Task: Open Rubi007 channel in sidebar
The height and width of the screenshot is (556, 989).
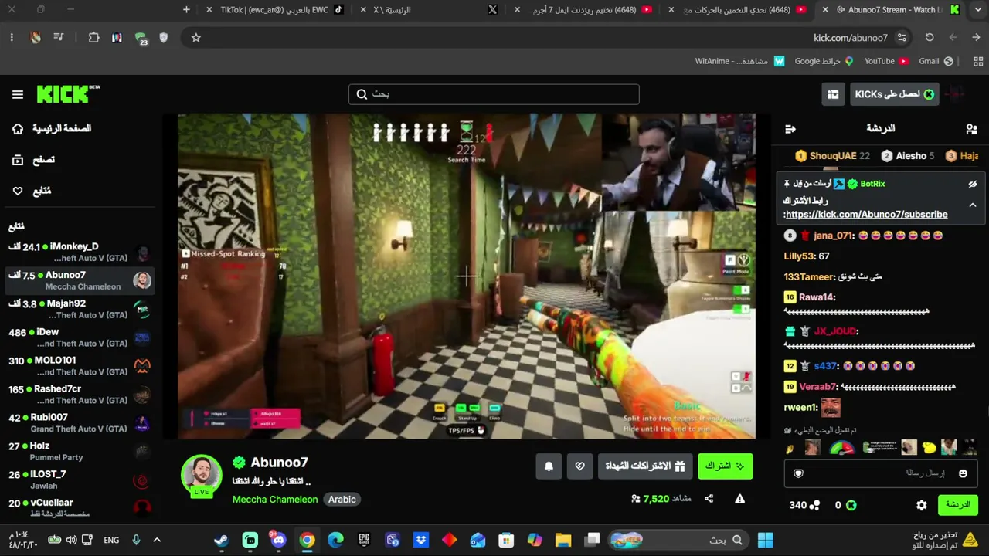Action: pyautogui.click(x=80, y=423)
